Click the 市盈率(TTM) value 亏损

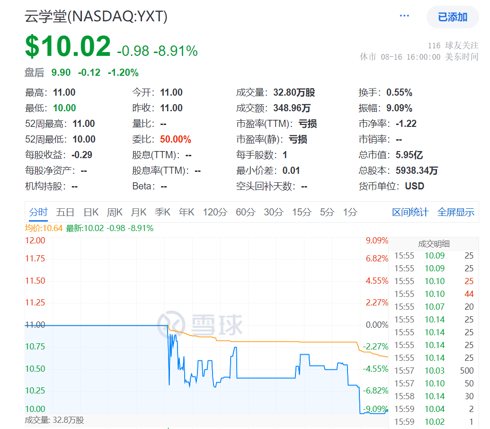(308, 124)
